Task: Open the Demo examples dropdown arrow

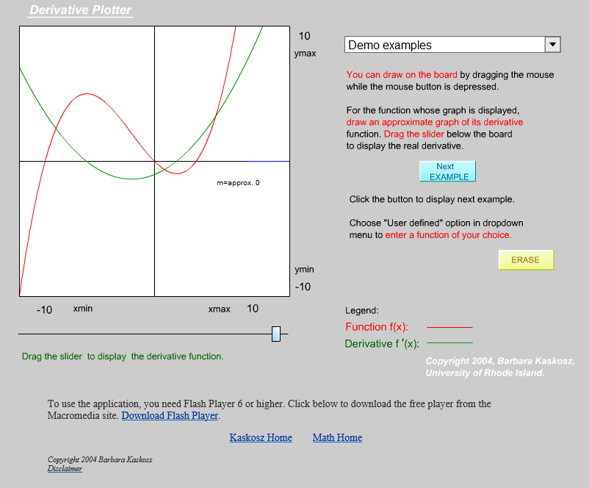Action: [552, 44]
